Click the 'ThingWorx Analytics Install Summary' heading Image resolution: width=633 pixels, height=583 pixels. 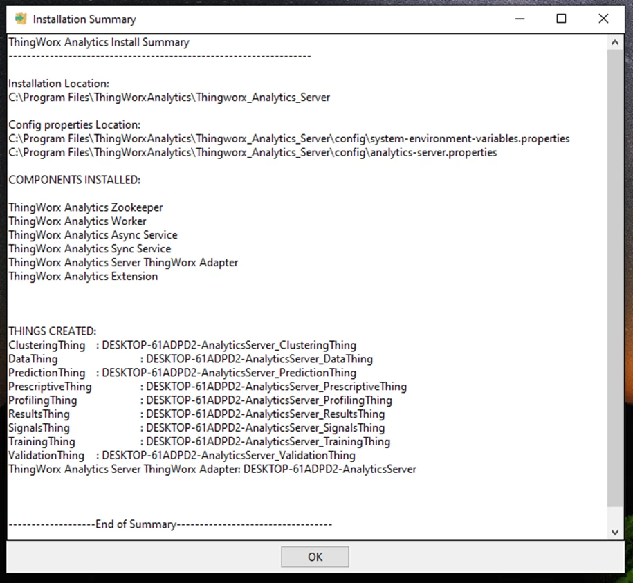point(99,42)
